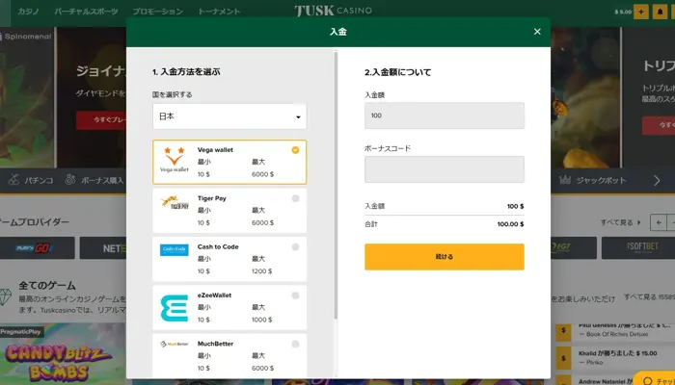Select the パチンコ category tab
Screen dimensions: 675x385
[x=31, y=181]
